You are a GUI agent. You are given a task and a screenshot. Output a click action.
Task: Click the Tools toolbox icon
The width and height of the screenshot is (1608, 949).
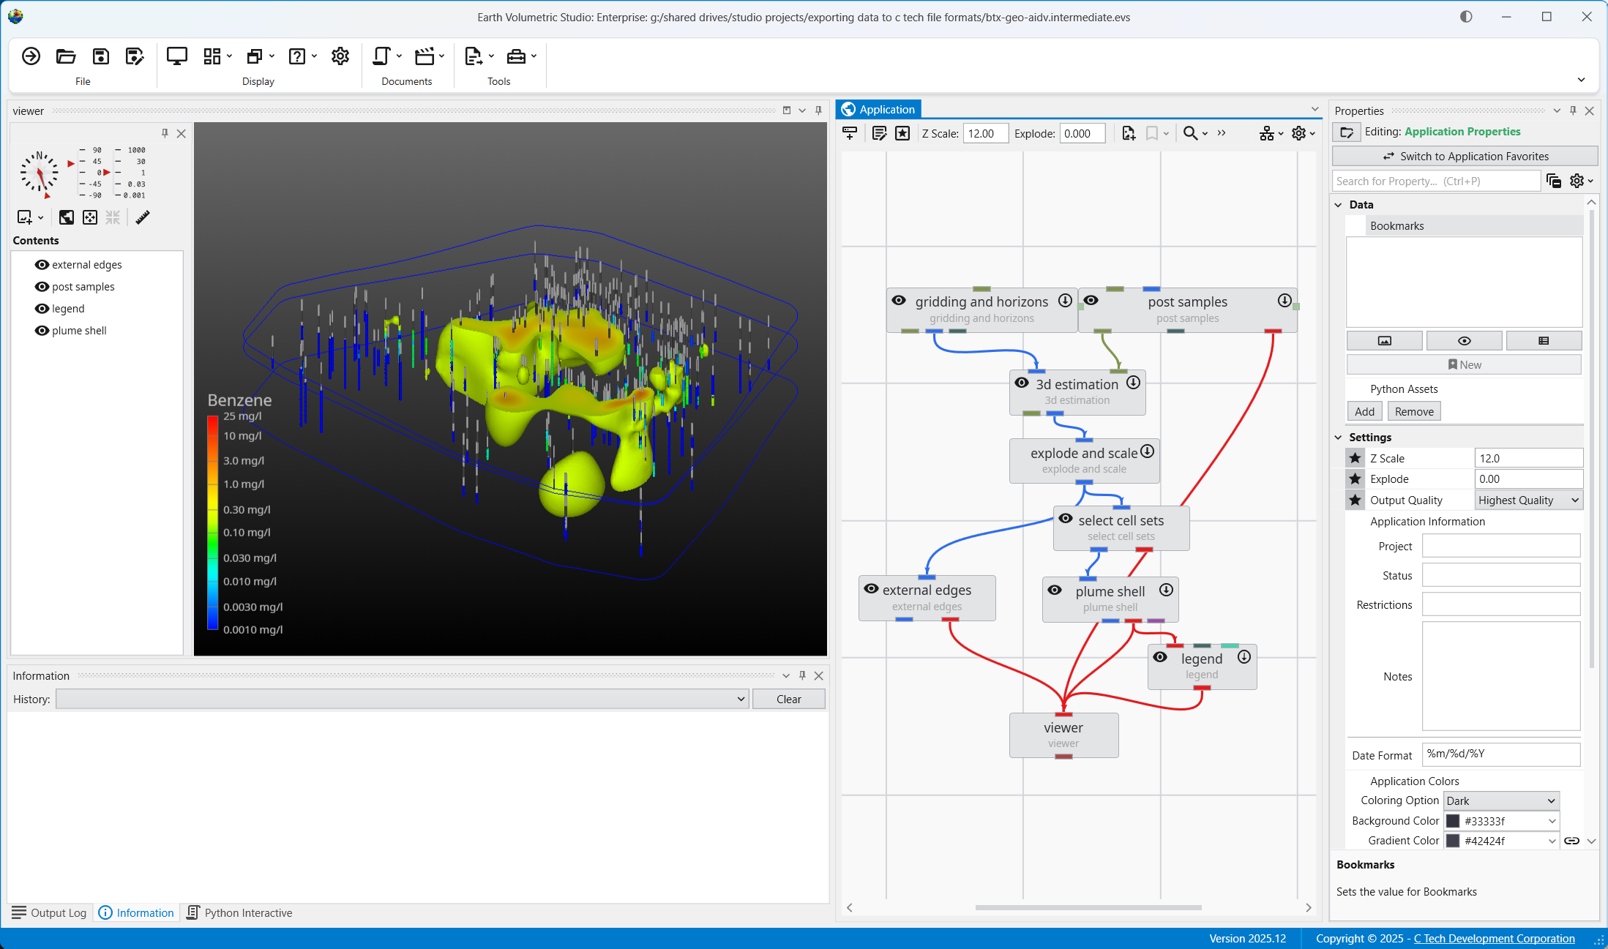tap(516, 56)
